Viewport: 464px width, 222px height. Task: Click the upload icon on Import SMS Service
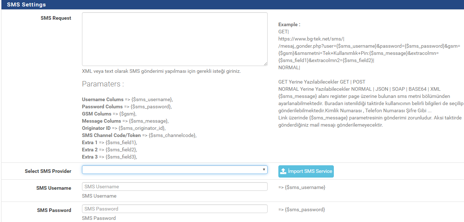tap(283, 171)
